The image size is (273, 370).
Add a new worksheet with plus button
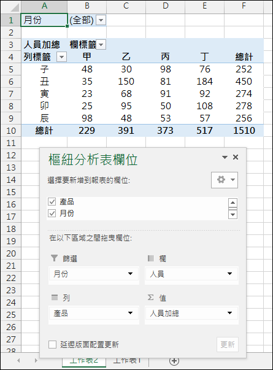[x=174, y=361]
